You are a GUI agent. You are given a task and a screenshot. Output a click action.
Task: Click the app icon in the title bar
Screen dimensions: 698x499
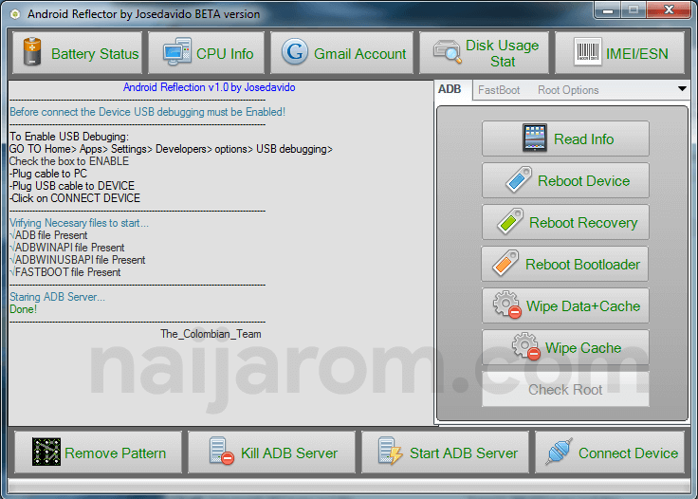coord(15,14)
